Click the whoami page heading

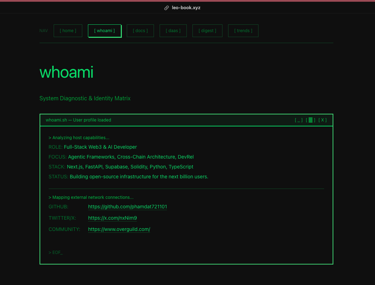click(x=66, y=72)
